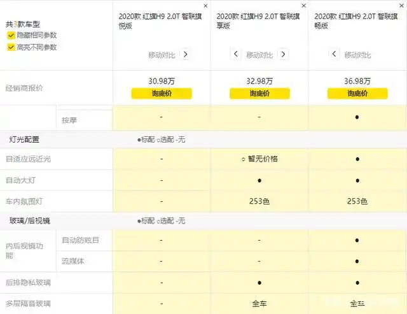
Task: Remove the 智联旗畅版 model from comparison
Action: click(x=401, y=6)
